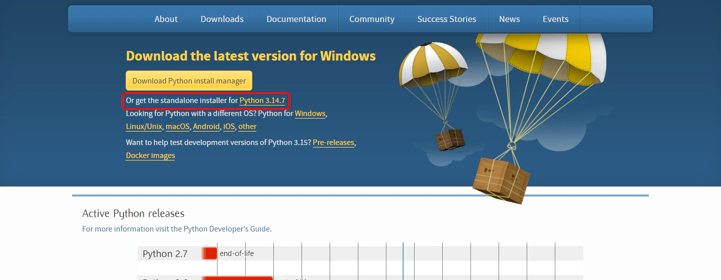Open the Downloads menu

(x=222, y=19)
